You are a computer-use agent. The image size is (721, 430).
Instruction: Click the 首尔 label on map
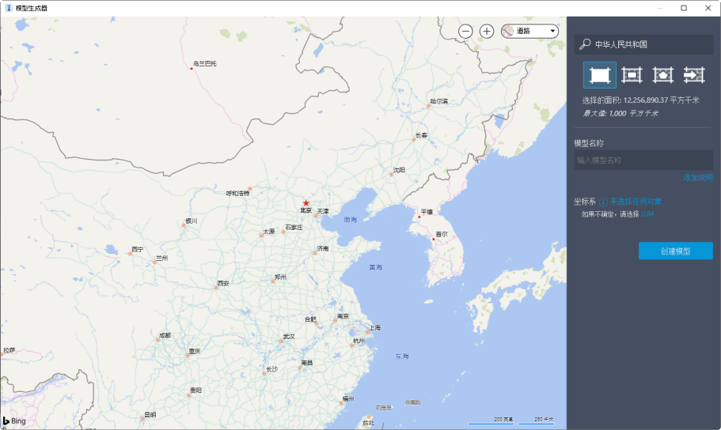tap(442, 234)
